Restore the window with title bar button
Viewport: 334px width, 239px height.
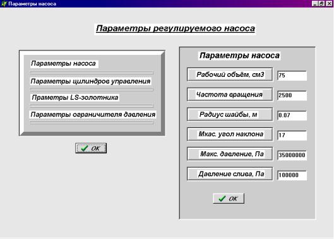321,4
